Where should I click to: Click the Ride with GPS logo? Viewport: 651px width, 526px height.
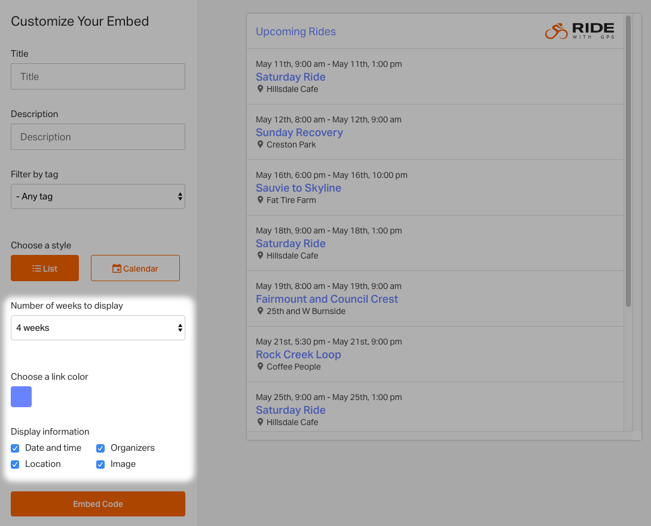pyautogui.click(x=580, y=31)
